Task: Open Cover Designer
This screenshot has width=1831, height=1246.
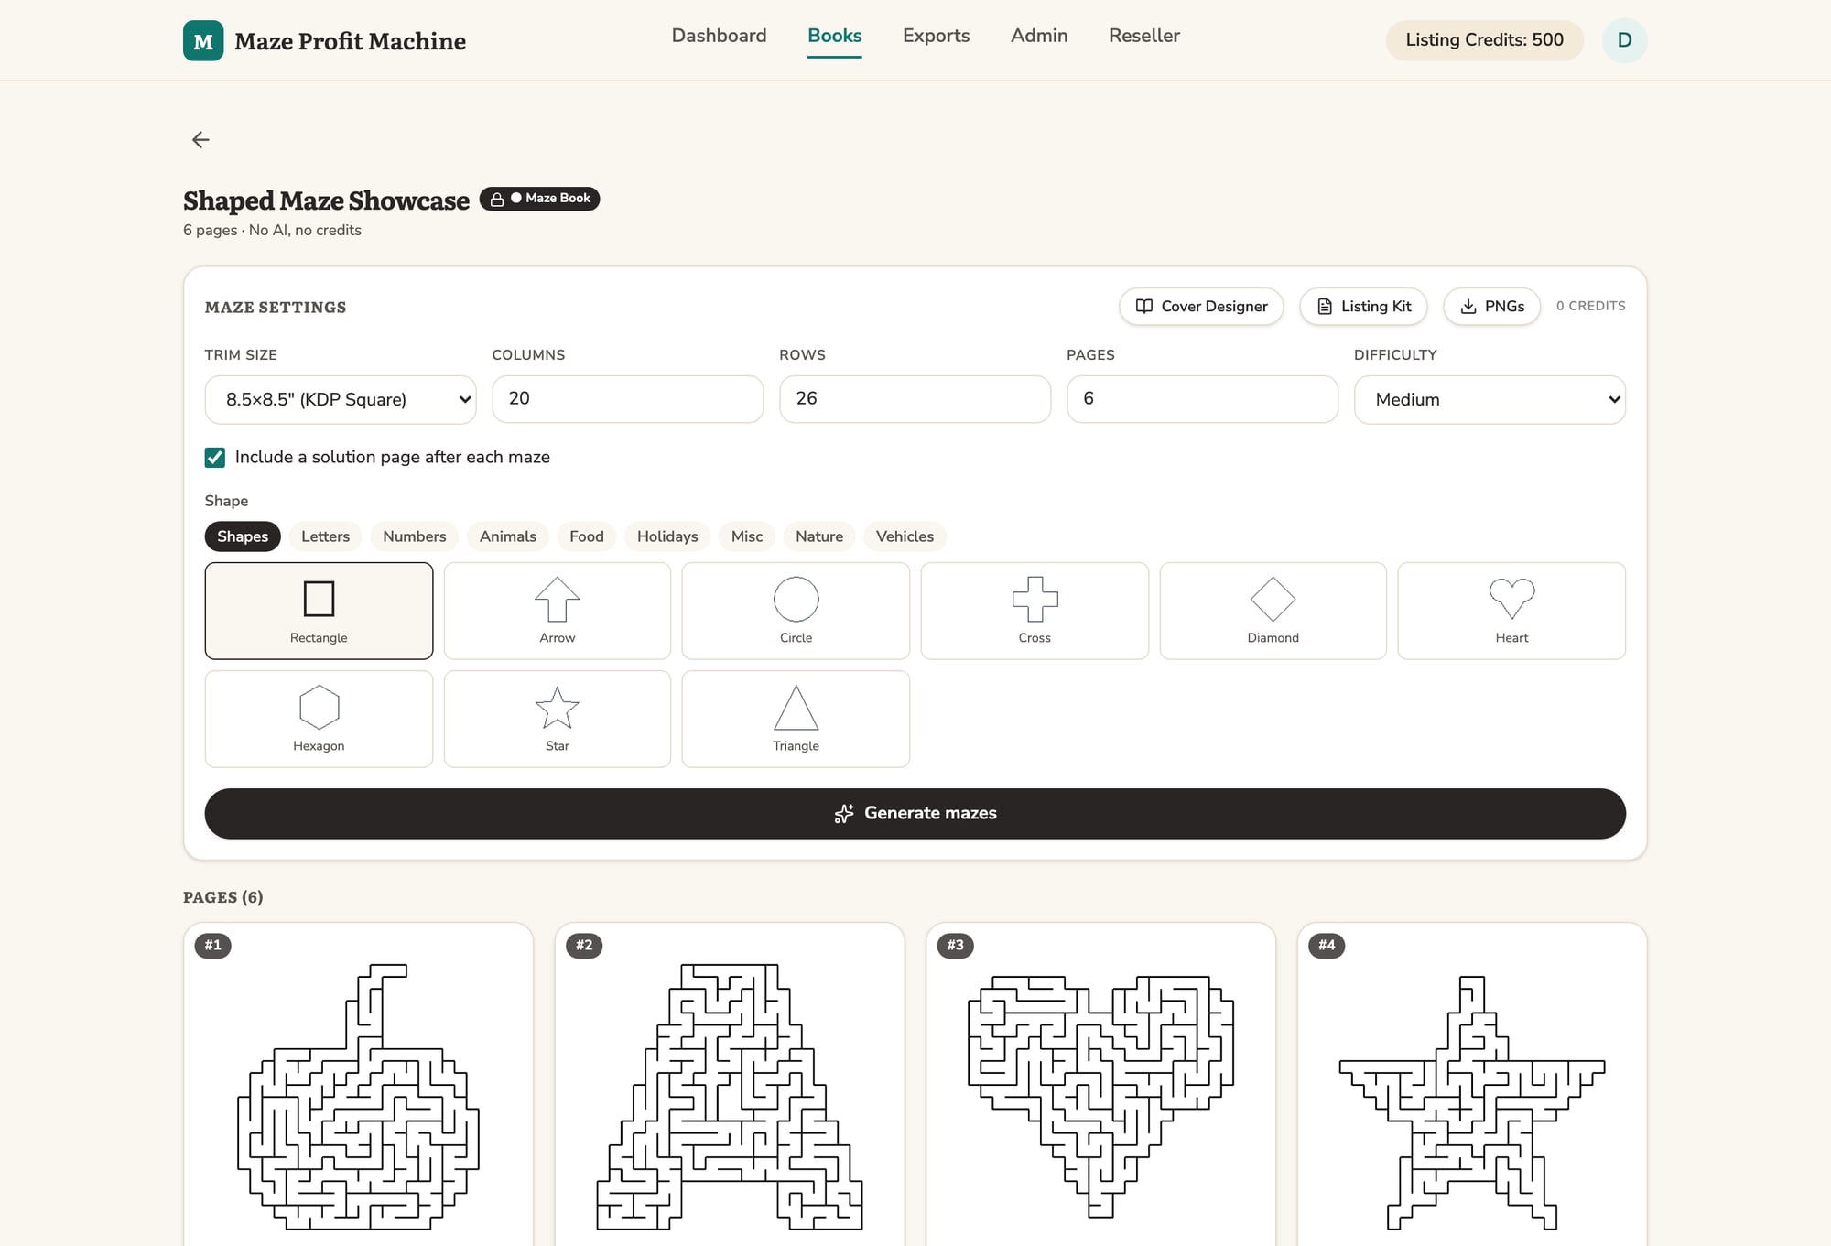Action: (1201, 307)
